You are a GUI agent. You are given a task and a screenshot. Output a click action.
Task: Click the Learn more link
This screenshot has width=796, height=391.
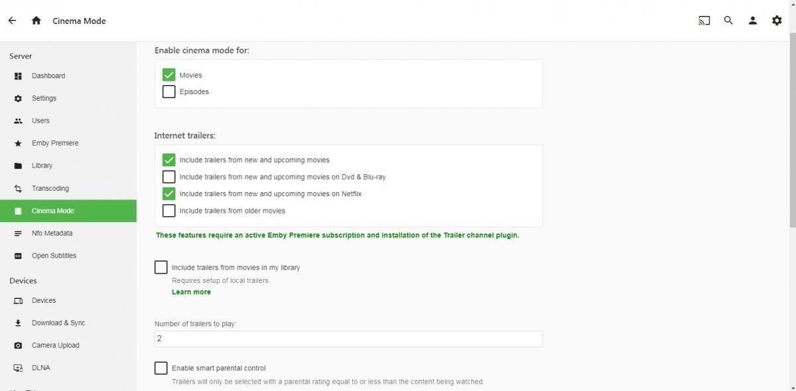[x=191, y=292]
